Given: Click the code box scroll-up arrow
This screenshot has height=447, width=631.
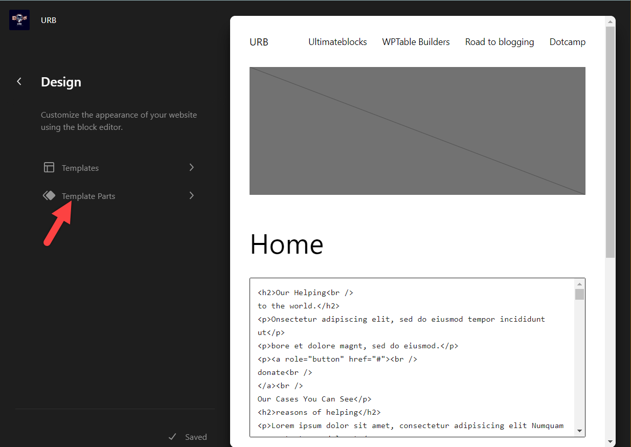Looking at the screenshot, I should (579, 284).
